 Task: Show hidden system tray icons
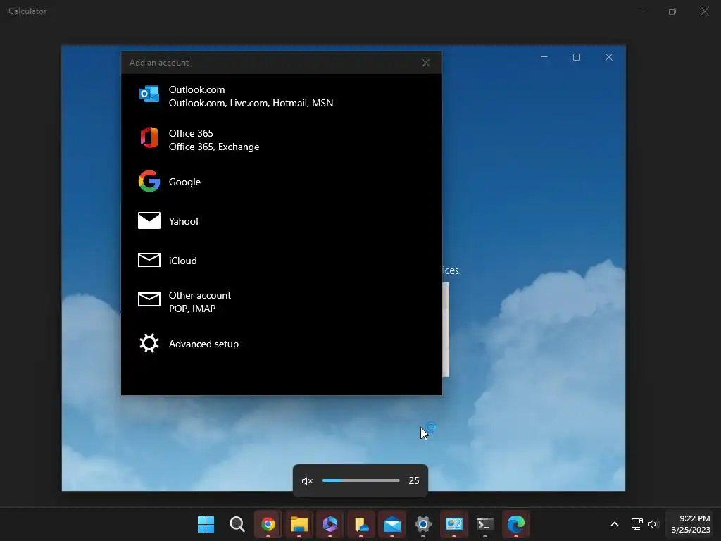coord(614,524)
